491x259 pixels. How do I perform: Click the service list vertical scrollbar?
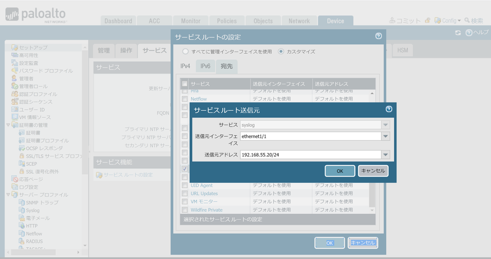pos(372,147)
